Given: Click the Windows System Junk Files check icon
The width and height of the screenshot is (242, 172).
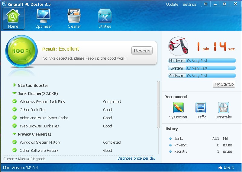Looking at the screenshot, I should [x=15, y=102].
